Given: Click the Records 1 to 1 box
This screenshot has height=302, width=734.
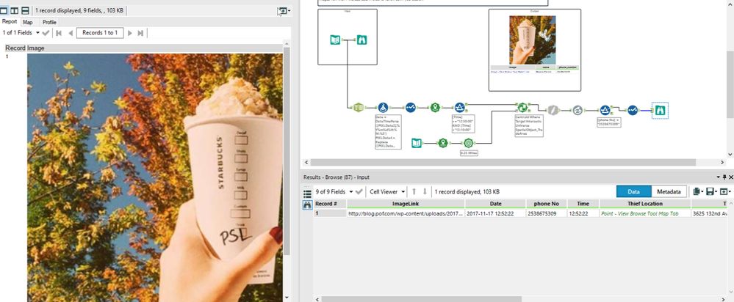Looking at the screenshot, I should (x=100, y=33).
